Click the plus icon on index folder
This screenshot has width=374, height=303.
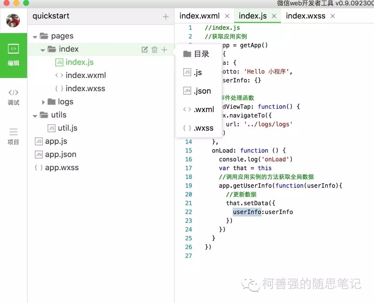coord(164,50)
